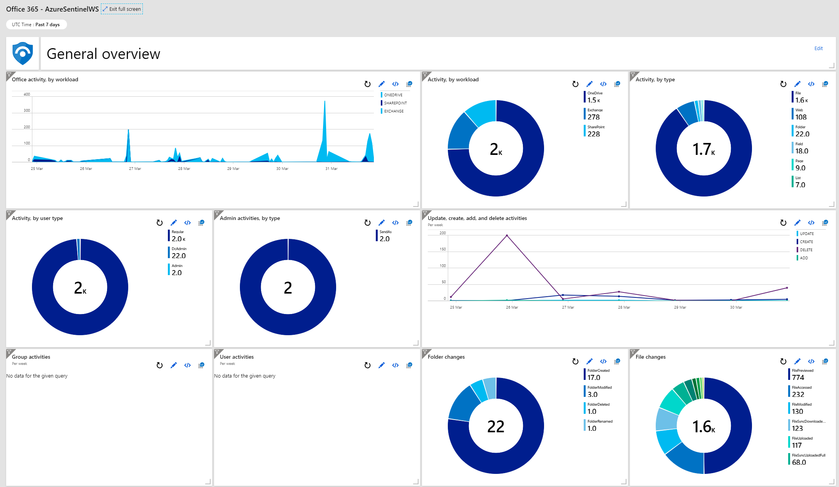Toggle CREATE series in the legend
The height and width of the screenshot is (487, 839).
[805, 242]
